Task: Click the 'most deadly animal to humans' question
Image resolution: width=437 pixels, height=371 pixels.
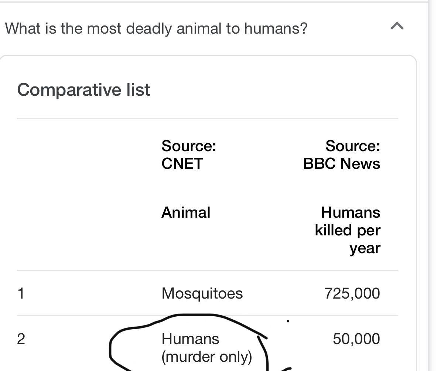Action: point(156,28)
